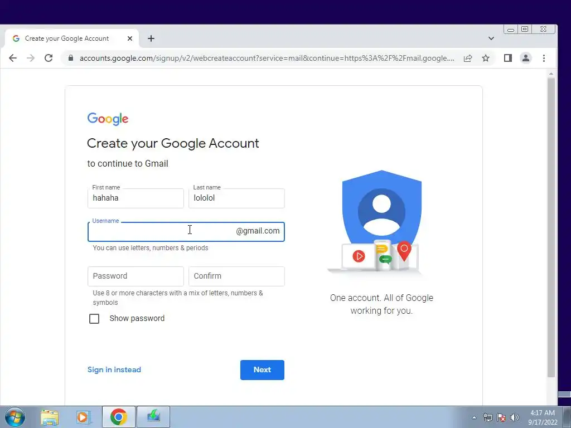Click the volume speaker tray icon
This screenshot has height=428, width=571.
[x=515, y=417]
